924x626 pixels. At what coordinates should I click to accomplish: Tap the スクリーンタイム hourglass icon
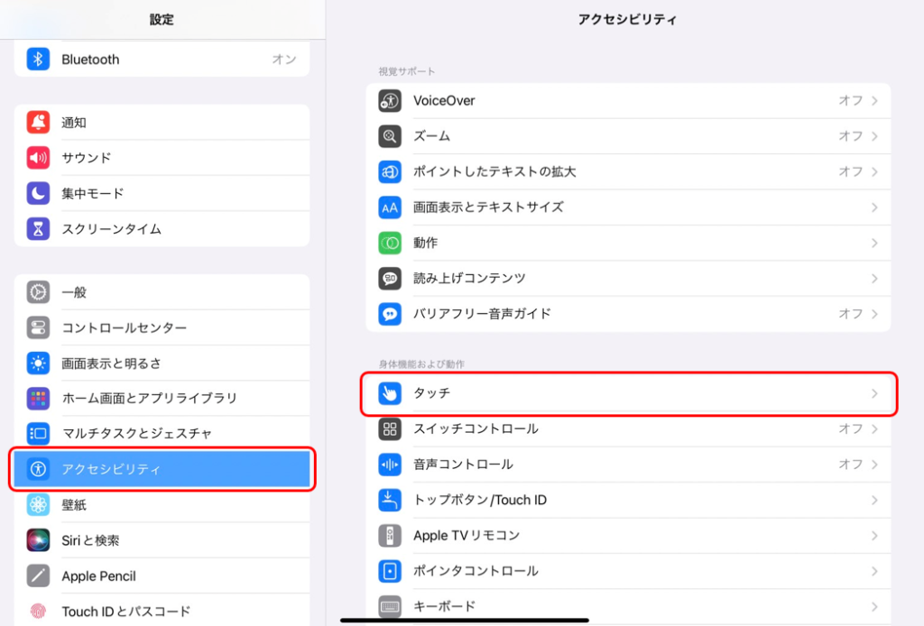click(x=38, y=228)
